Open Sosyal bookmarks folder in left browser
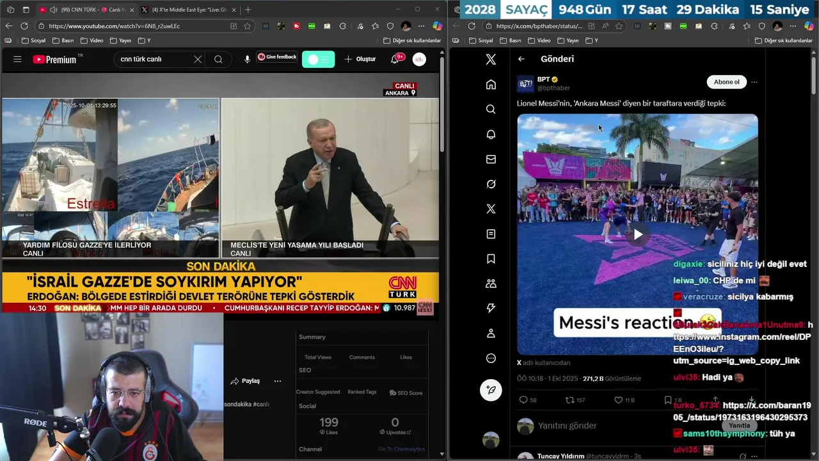The image size is (819, 461). [33, 40]
